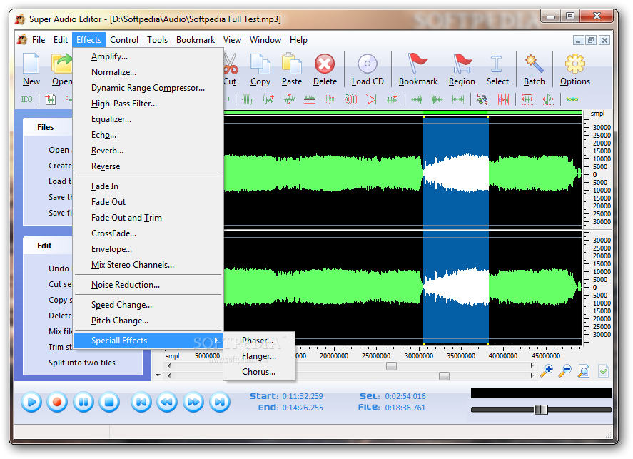This screenshot has height=459, width=633.
Task: Click the Copy toolbar icon
Action: (x=260, y=64)
